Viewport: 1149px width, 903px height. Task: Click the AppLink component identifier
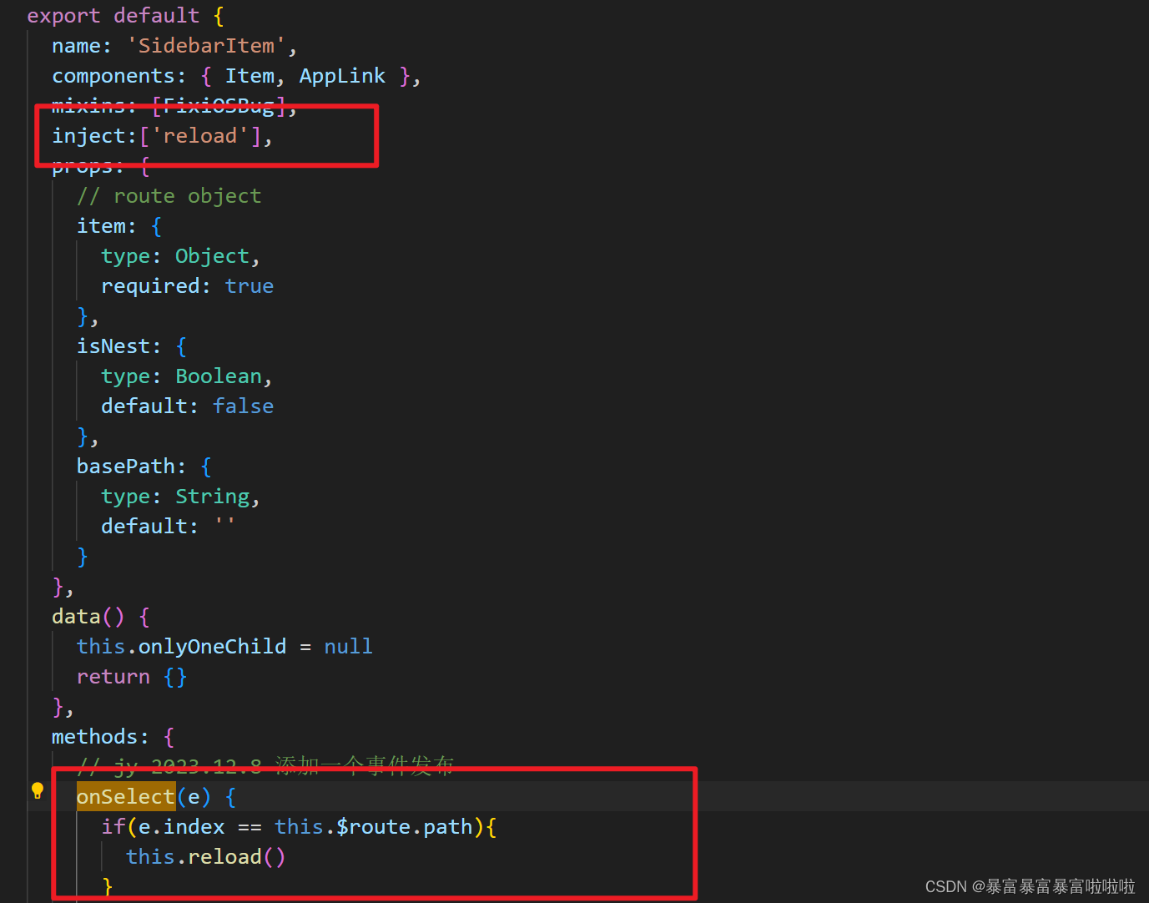pyautogui.click(x=342, y=76)
